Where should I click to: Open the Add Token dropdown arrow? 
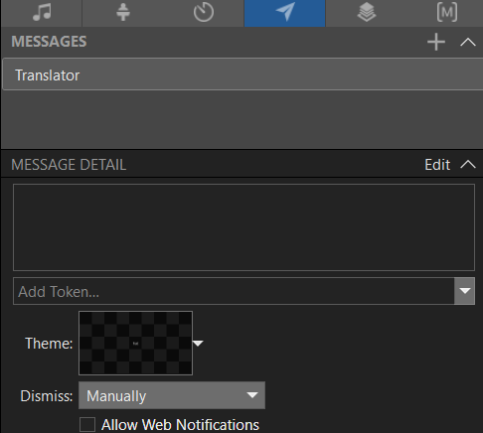click(x=464, y=291)
